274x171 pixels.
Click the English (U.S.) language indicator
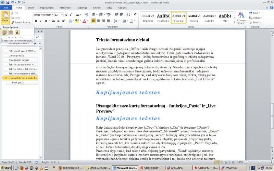click(49, 162)
